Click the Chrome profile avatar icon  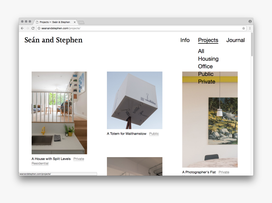click(250, 22)
